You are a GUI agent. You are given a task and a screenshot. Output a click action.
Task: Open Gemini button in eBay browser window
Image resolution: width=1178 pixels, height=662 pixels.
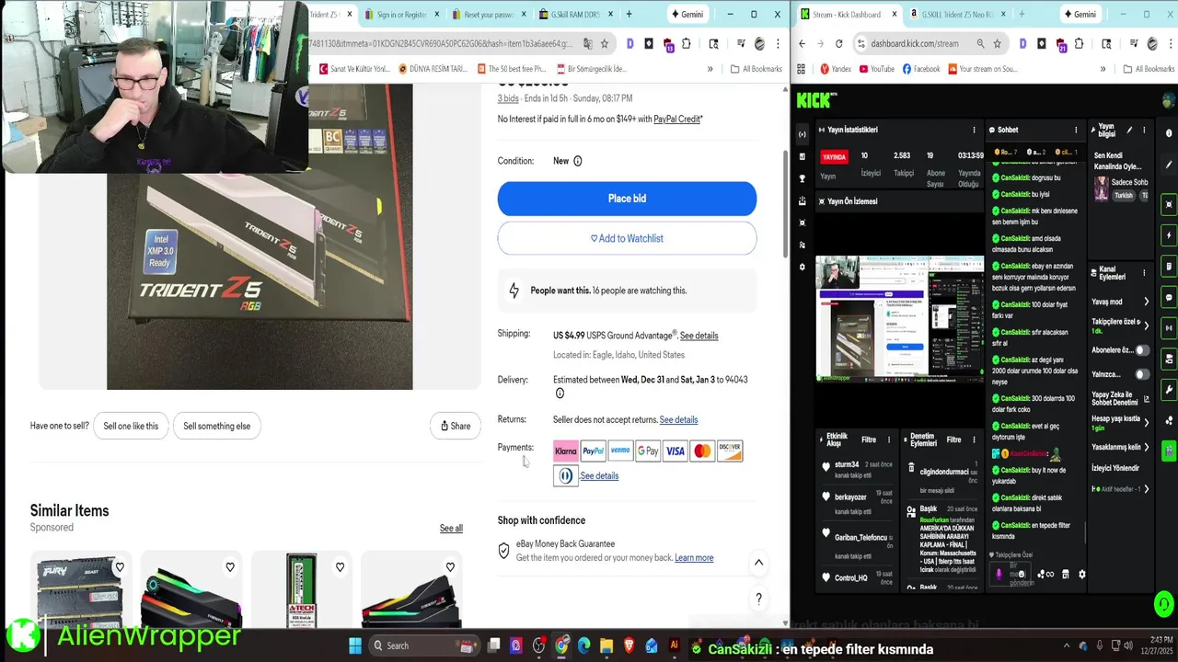(x=688, y=15)
